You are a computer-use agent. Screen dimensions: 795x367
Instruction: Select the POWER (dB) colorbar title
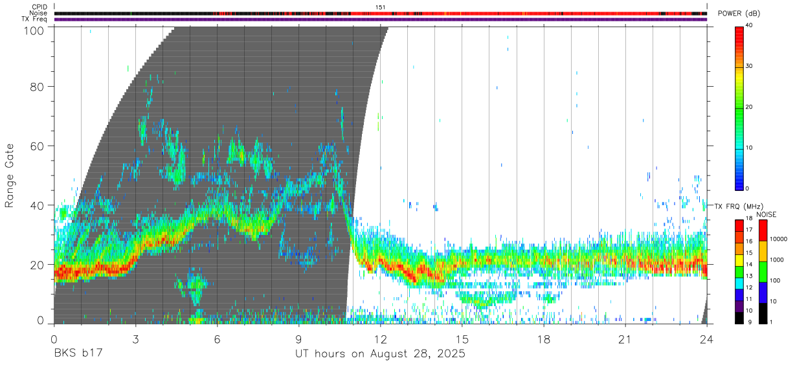click(740, 14)
